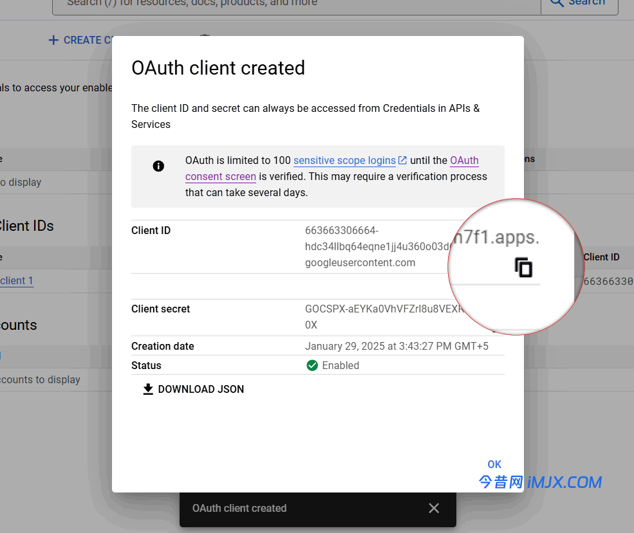Download the credentials JSON file

point(194,389)
